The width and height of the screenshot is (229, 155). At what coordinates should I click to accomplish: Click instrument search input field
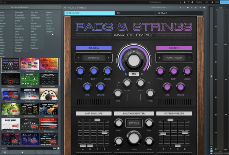point(30,148)
